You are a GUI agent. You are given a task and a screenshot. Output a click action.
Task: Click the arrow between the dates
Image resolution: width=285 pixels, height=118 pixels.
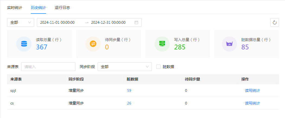click(87, 23)
